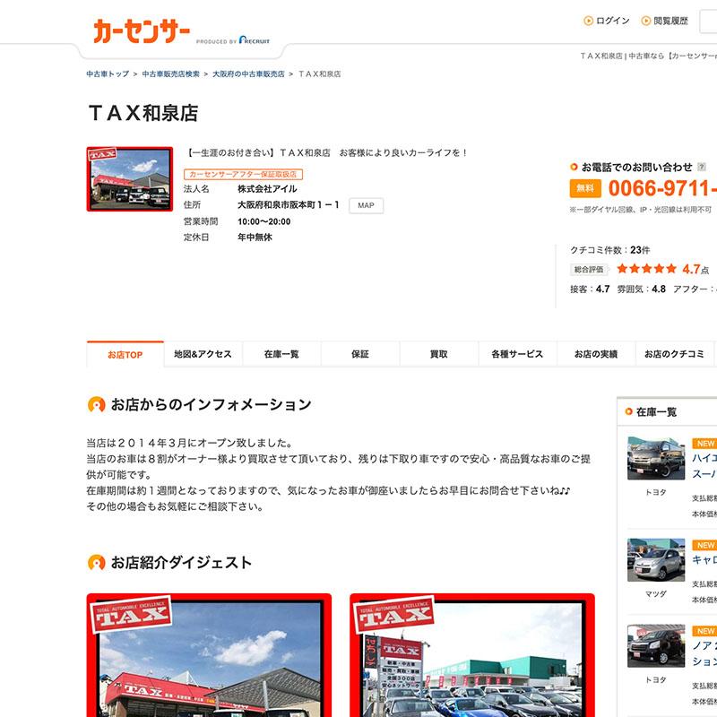Open the キャロル car listing link
717x717 pixels.
pyautogui.click(x=704, y=560)
